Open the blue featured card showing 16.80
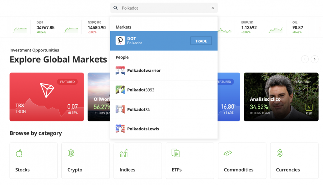This screenshot has height=185, width=323. [229, 97]
